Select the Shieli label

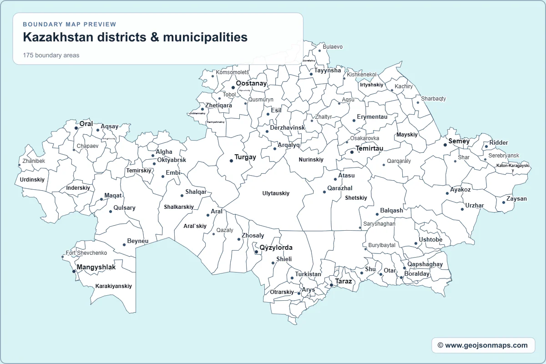(284, 259)
